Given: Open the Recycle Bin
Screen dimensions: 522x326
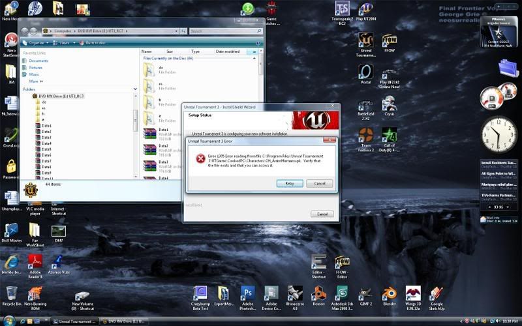Looking at the screenshot, I should pyautogui.click(x=11, y=296).
